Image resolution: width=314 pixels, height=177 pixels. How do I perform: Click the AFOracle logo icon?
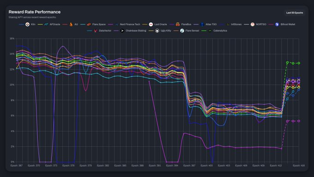point(46,24)
